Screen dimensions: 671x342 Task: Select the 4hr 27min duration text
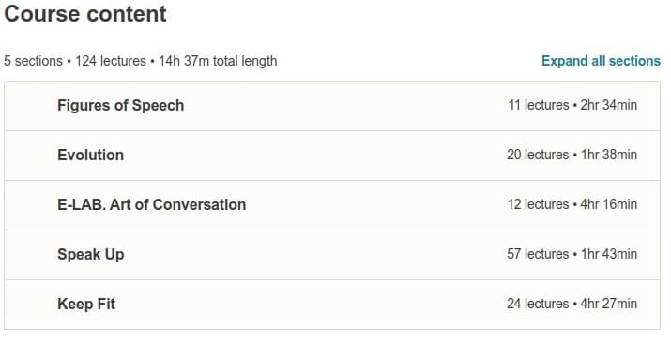[x=608, y=304]
